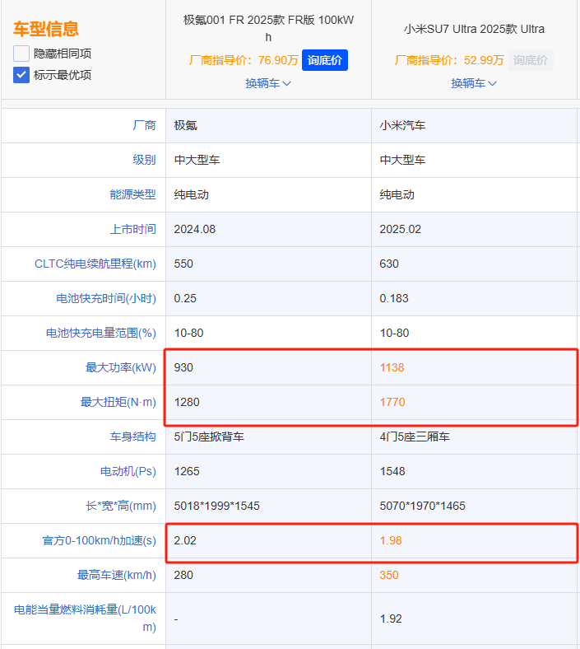
Task: Select the highlighted 1770 torque value
Action: (x=392, y=402)
